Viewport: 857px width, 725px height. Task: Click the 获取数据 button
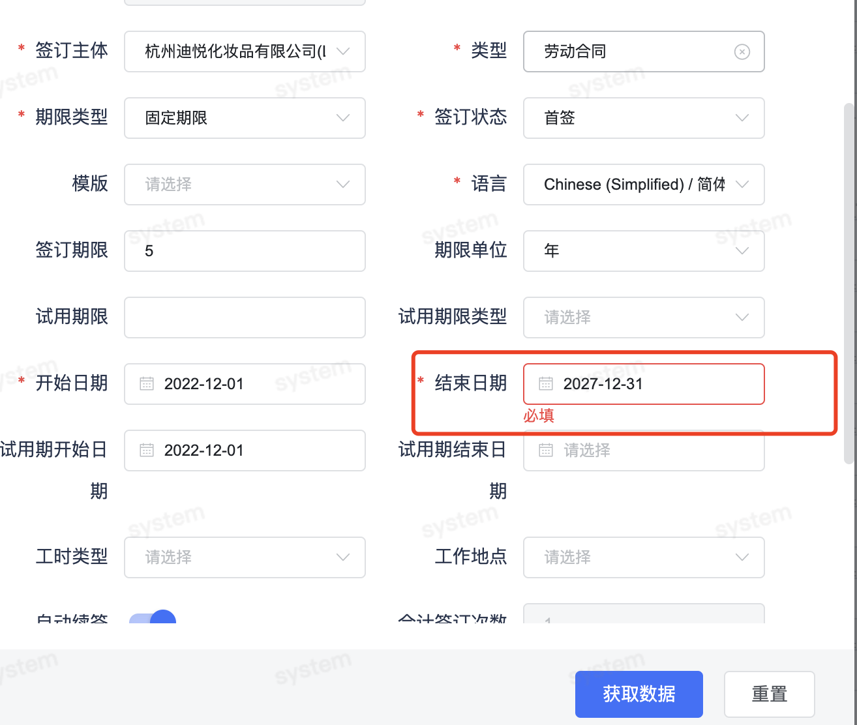click(x=639, y=694)
